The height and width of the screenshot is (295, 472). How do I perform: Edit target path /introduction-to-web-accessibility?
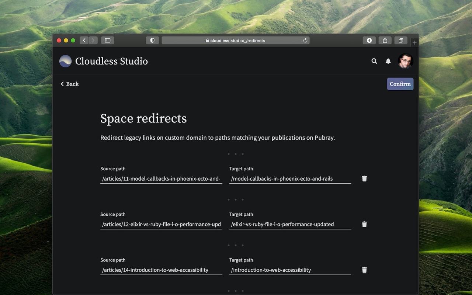click(x=290, y=270)
